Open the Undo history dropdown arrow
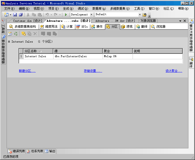 pyautogui.click(x=51, y=15)
